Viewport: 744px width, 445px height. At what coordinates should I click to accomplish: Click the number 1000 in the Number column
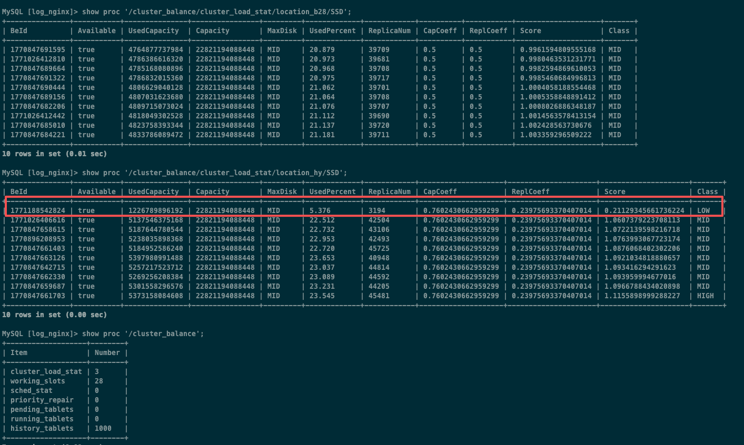pos(103,428)
